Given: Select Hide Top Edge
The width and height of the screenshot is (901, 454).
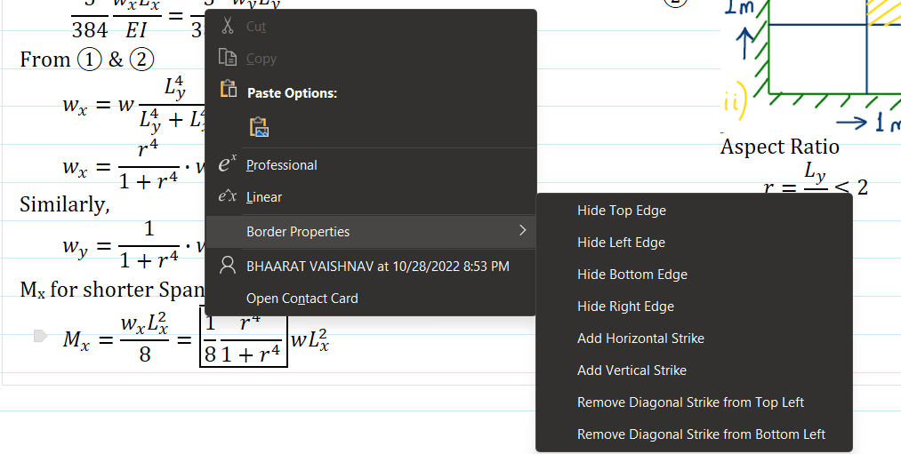Looking at the screenshot, I should [694, 211].
